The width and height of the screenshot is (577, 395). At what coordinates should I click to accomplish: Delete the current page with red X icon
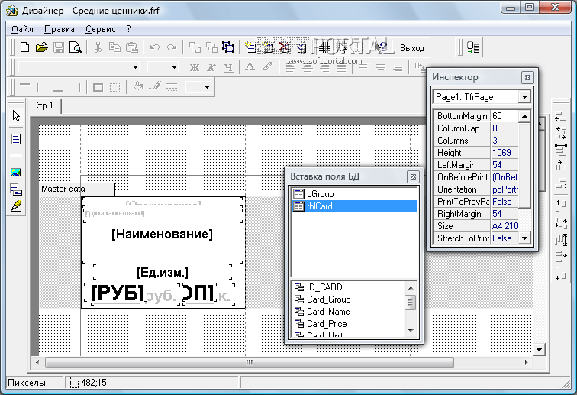point(284,47)
